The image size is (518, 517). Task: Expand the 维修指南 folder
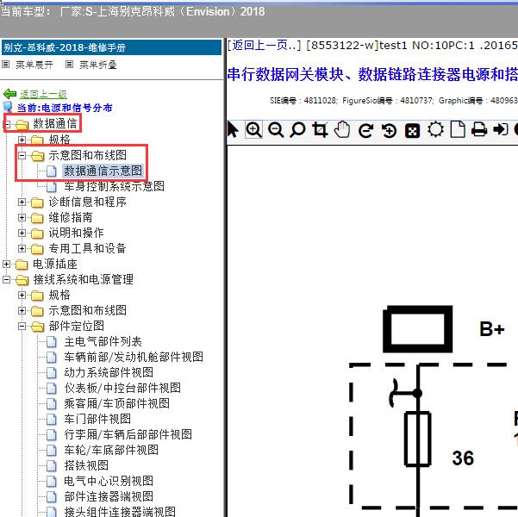22,217
